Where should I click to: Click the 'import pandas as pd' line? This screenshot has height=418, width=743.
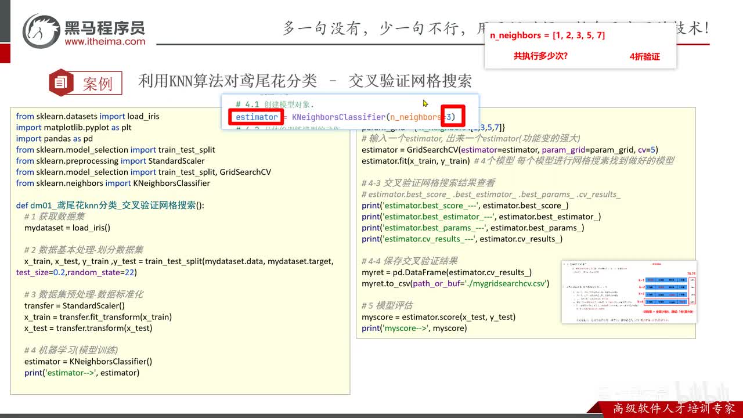point(54,138)
